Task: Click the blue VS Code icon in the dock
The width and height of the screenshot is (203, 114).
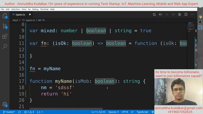Action: click(x=200, y=28)
